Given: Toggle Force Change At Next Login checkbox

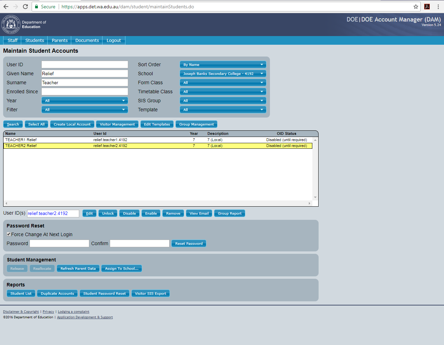Looking at the screenshot, I should (9, 234).
